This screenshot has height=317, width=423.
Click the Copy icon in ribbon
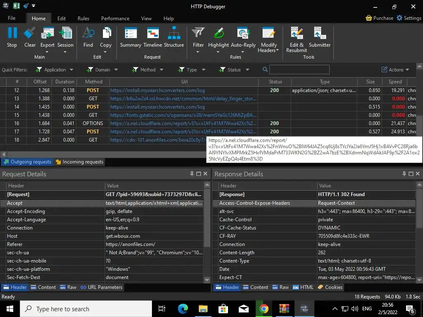[107, 33]
